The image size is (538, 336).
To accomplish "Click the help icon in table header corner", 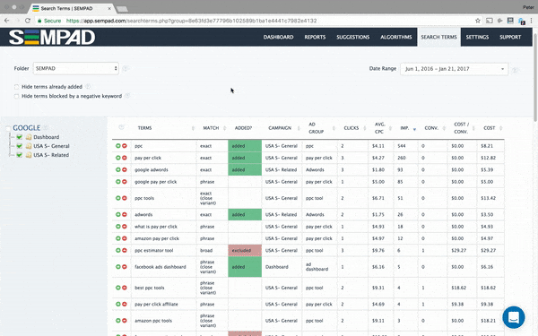I will [x=121, y=127].
